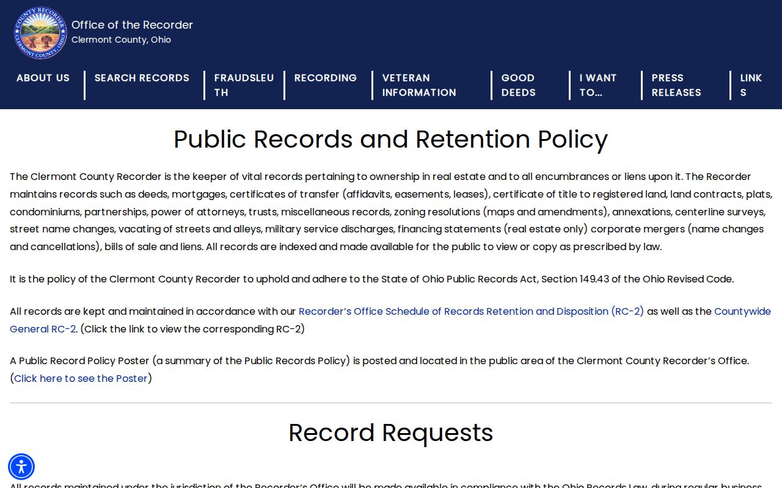Open the Countywide General RC-2 link

coord(390,320)
